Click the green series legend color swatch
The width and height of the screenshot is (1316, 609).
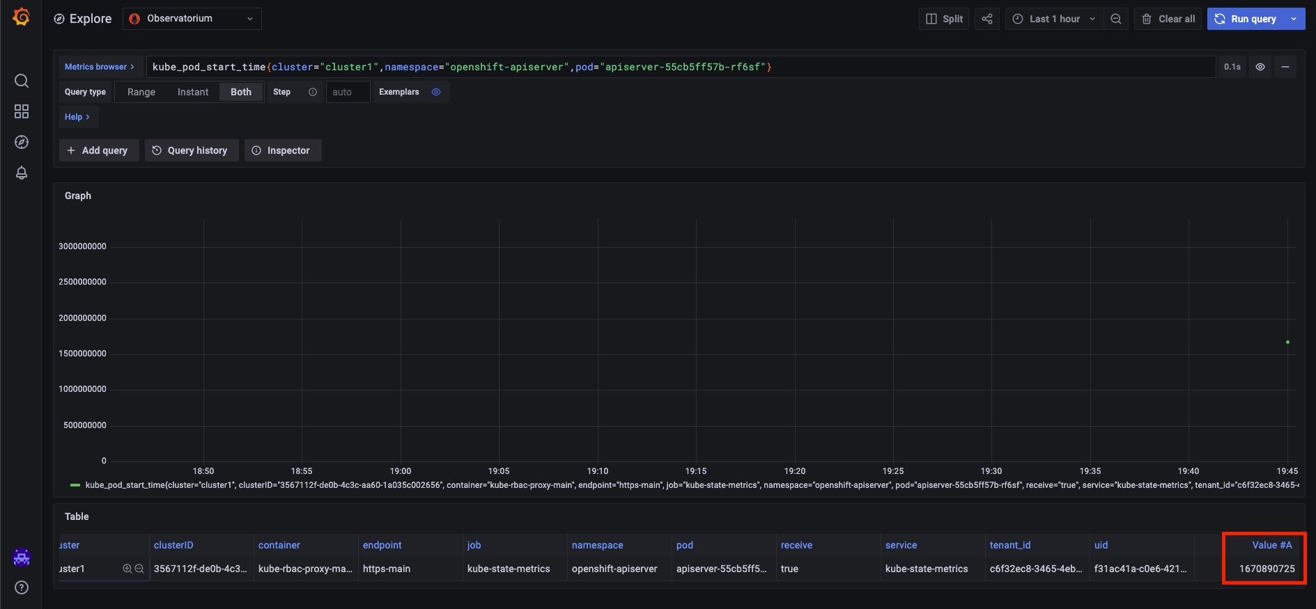(x=75, y=485)
